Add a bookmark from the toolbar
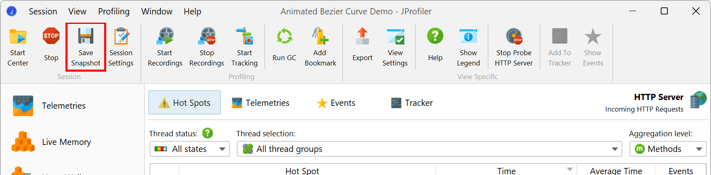Viewport: 711px width, 175px height. point(320,46)
